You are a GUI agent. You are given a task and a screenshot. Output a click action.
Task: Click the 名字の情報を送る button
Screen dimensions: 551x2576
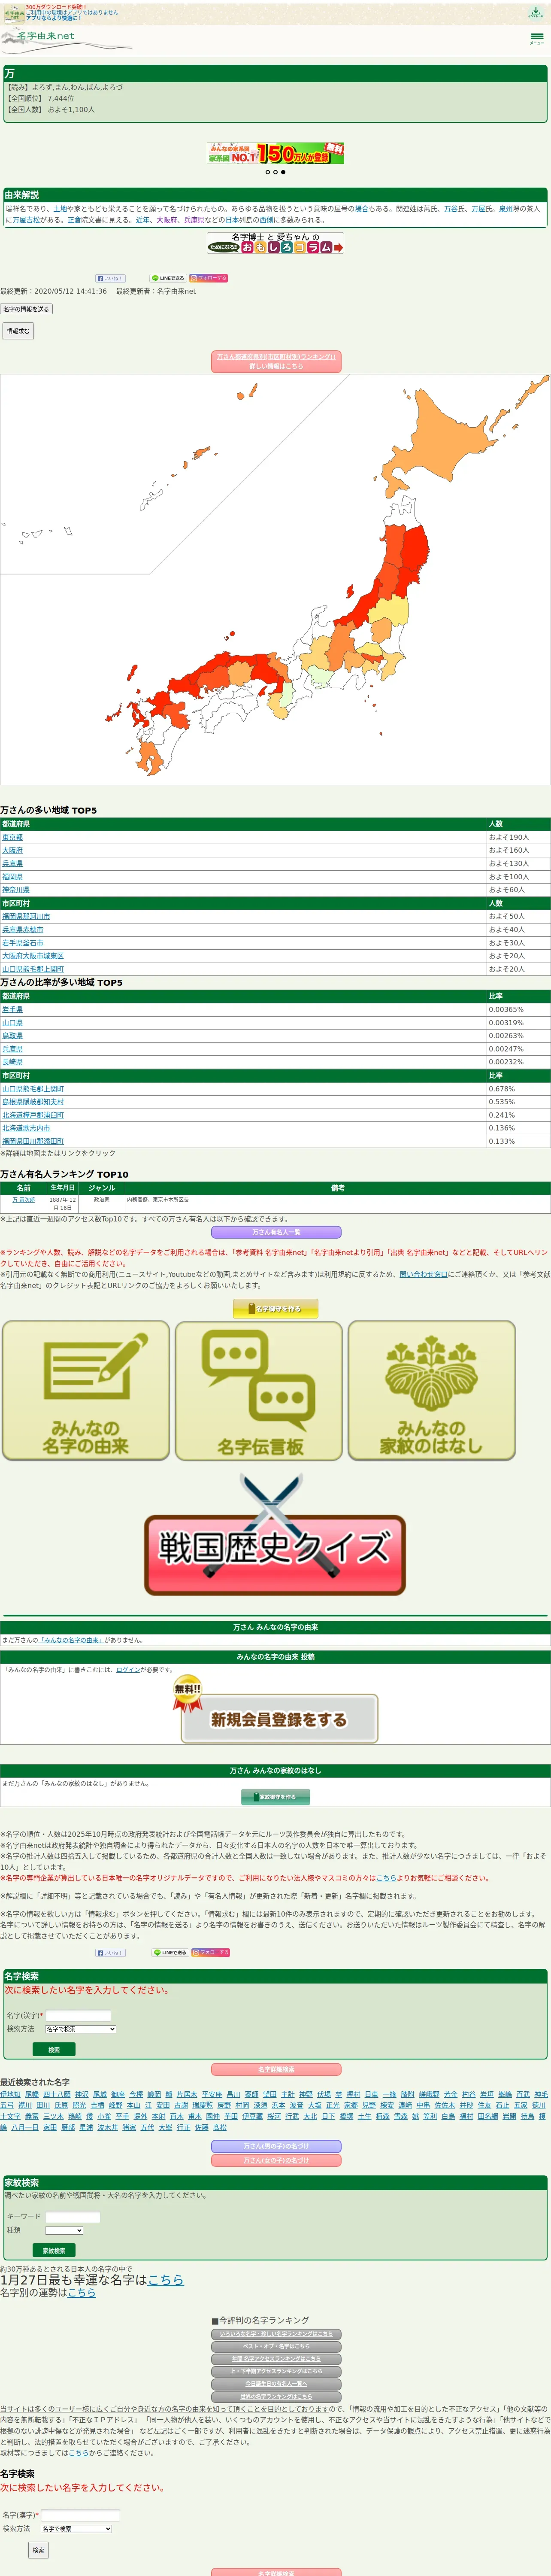(26, 309)
